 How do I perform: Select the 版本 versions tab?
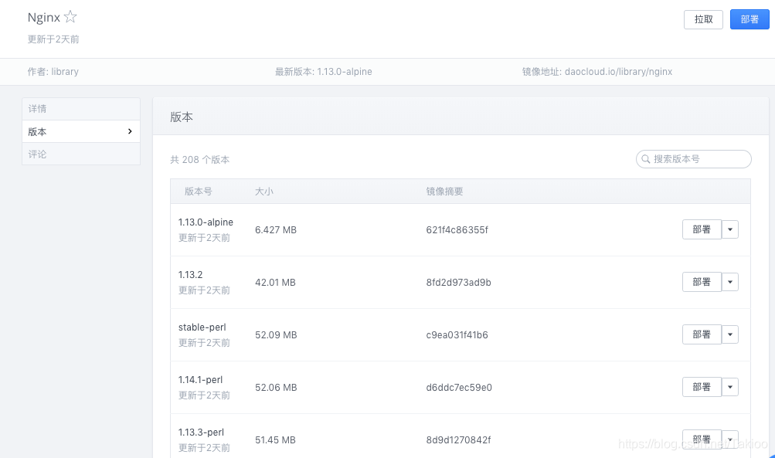(81, 131)
